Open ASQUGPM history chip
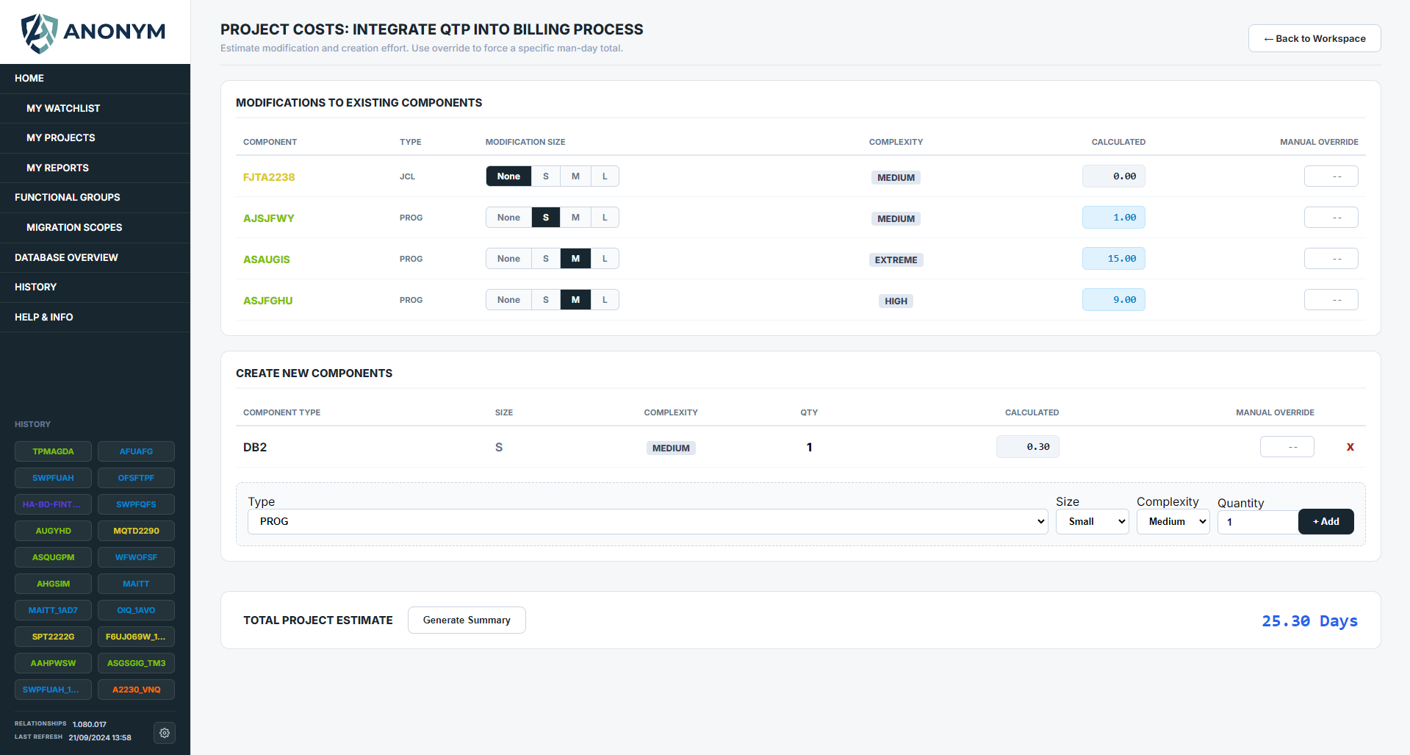Viewport: 1410px width, 755px height. pos(53,557)
